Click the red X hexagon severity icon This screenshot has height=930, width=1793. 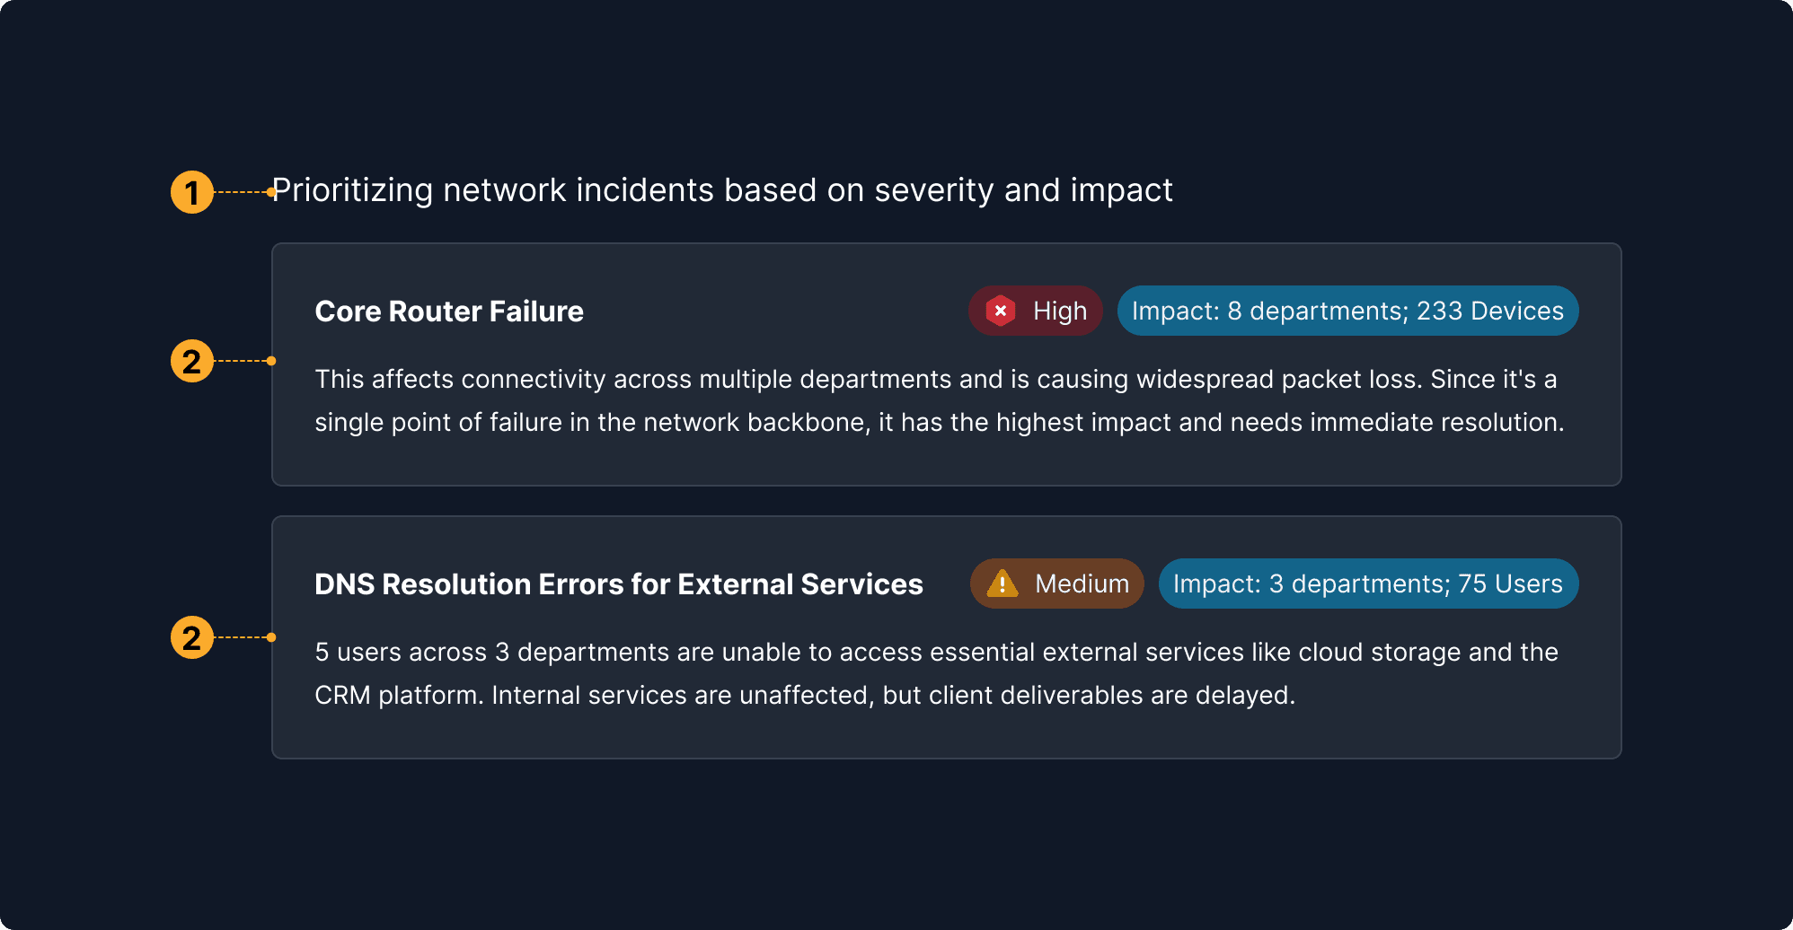click(x=1001, y=311)
